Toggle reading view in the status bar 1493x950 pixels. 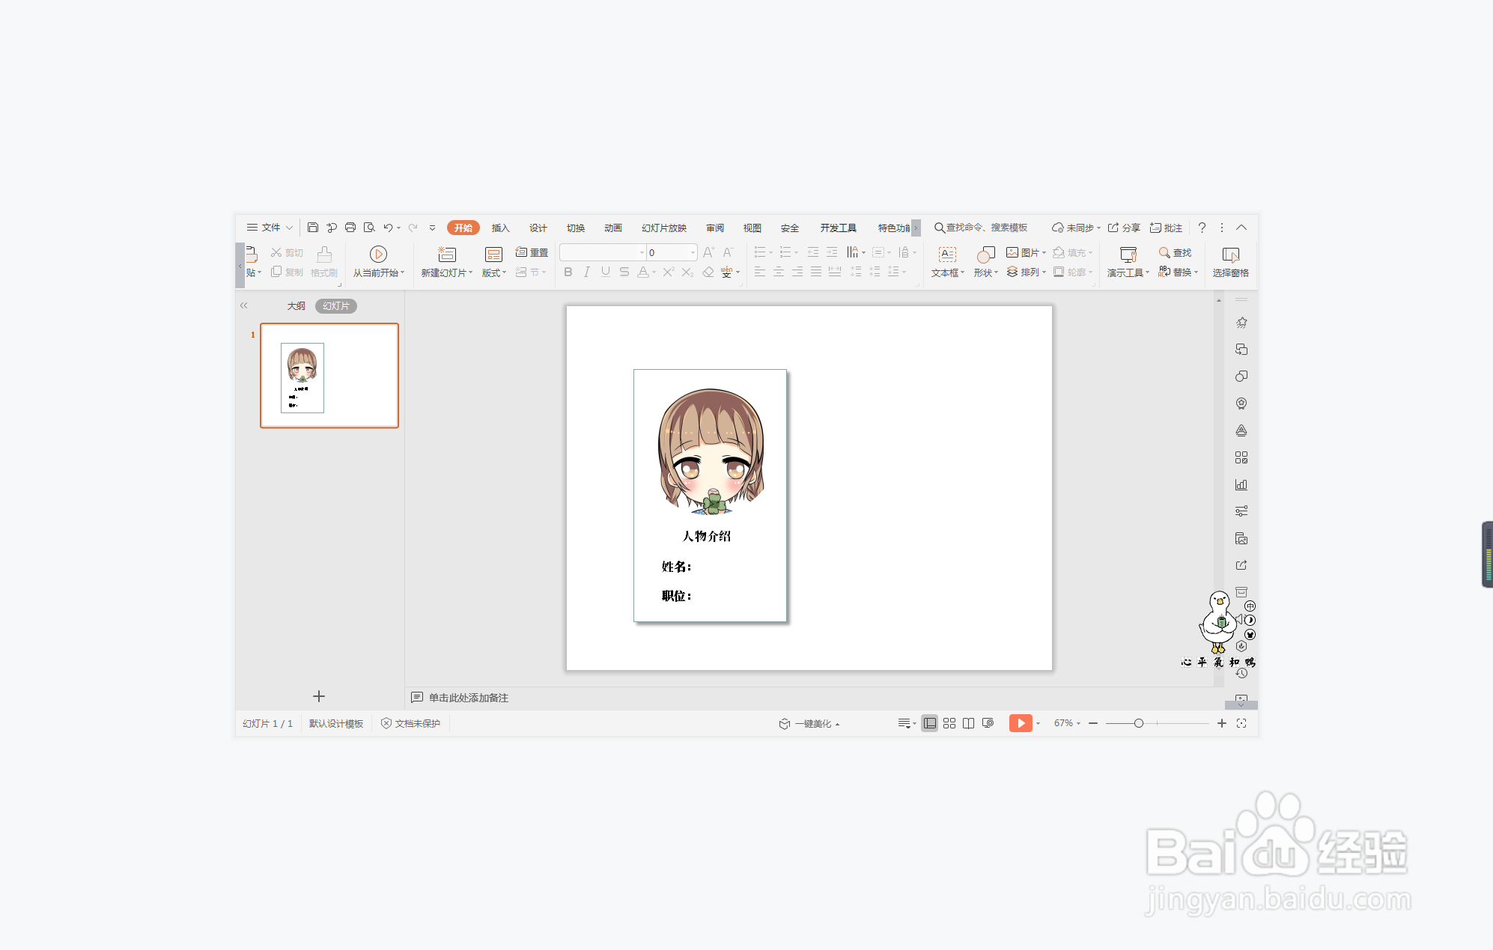(x=968, y=723)
